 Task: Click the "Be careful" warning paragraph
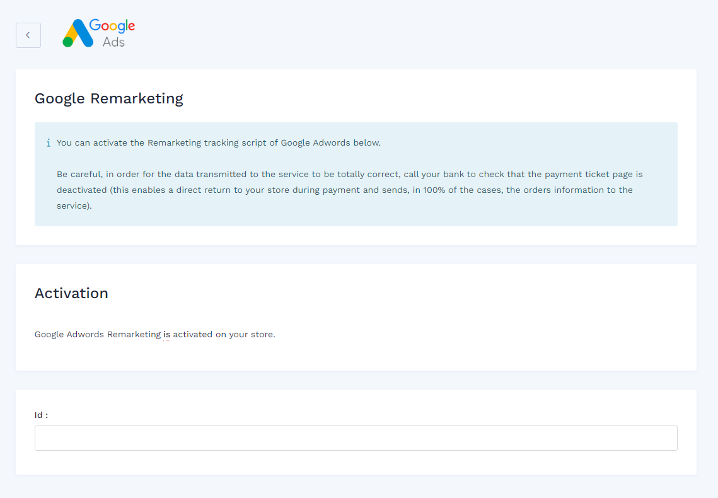coord(350,190)
